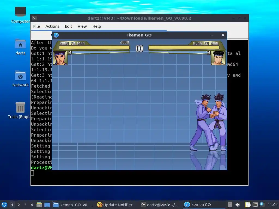Open the Network desktop icon
Viewport: 279px width, 209px height.
[20, 79]
